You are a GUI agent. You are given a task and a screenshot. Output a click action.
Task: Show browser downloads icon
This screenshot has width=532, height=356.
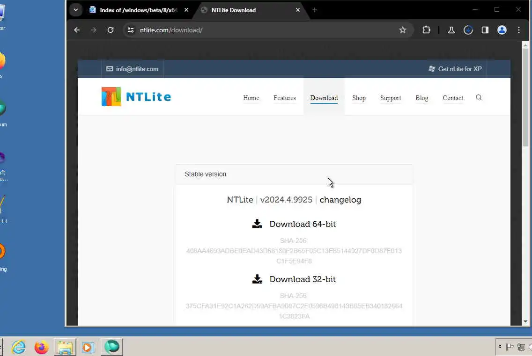point(468,30)
